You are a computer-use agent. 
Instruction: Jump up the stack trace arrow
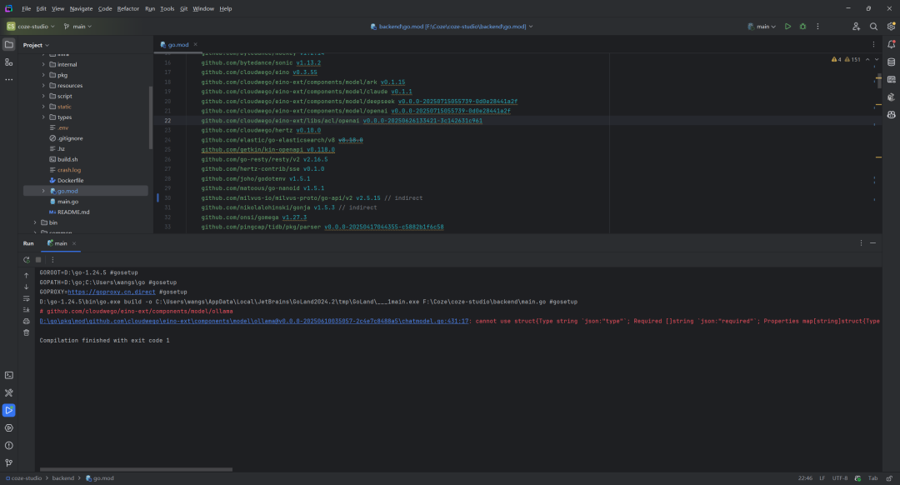27,276
